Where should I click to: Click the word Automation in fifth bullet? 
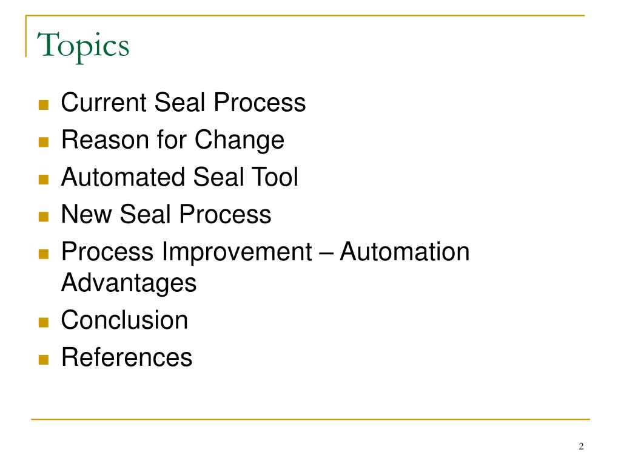tap(404, 252)
